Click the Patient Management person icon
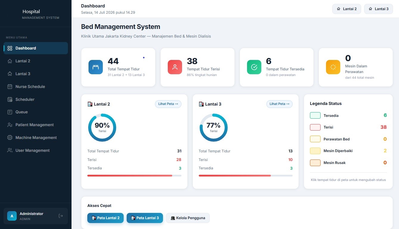 (x=10, y=125)
